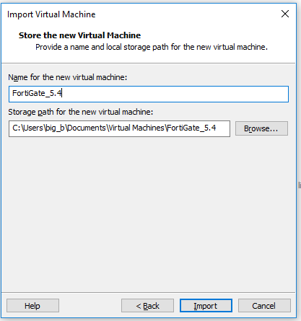Close the Import Virtual Machine dialog
Screen dimensions: 301x321
click(285, 14)
